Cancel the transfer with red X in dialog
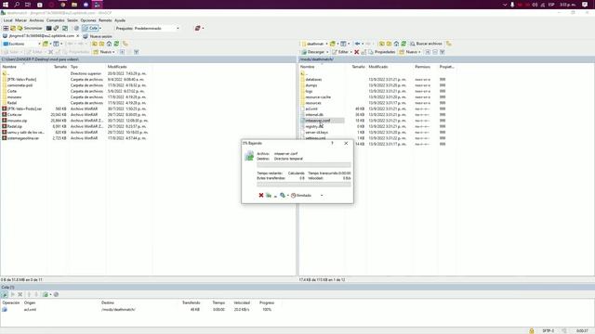 261,196
